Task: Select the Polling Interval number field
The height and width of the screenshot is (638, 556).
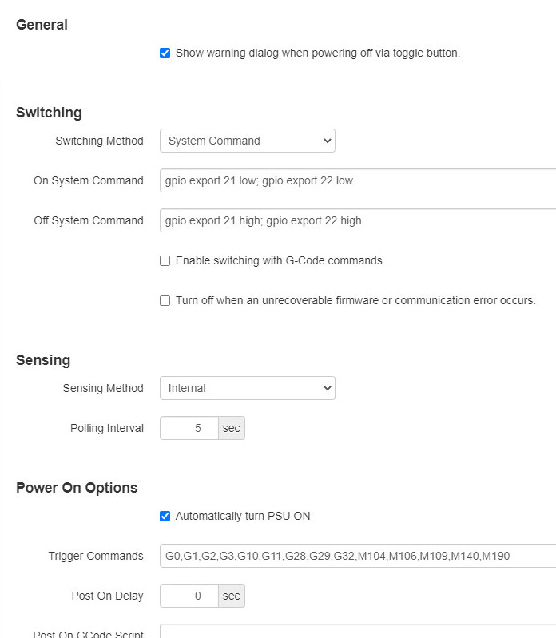Action: [x=189, y=428]
